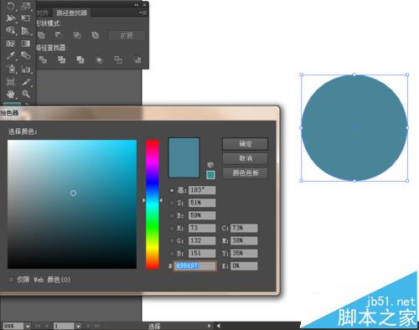The height and width of the screenshot is (330, 419).
Task: Click the 取消 Cancel button
Action: pyautogui.click(x=245, y=158)
